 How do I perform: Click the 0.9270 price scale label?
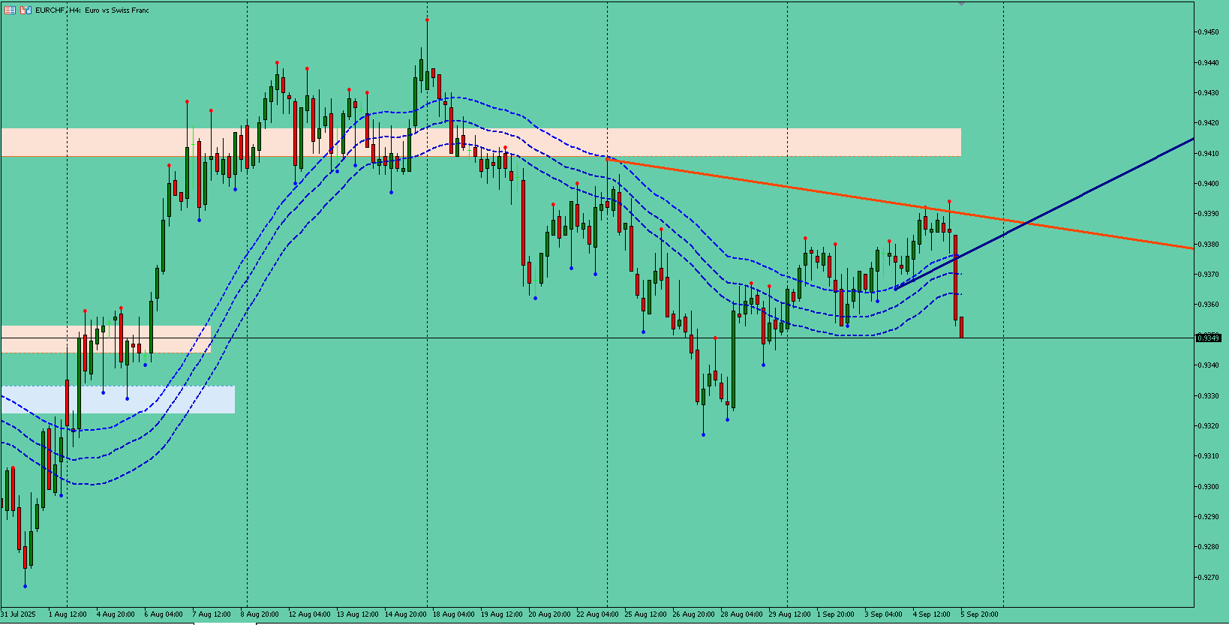(x=1208, y=578)
